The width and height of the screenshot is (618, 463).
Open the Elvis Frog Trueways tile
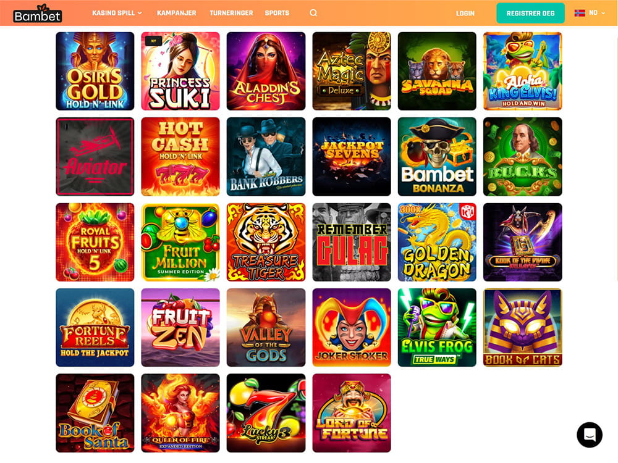(437, 328)
